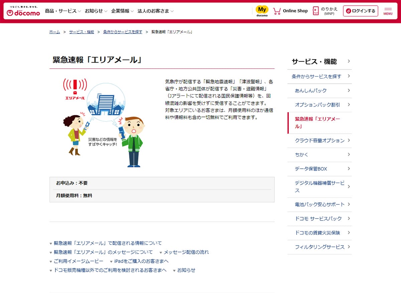Expand 商品・サービス menu

click(63, 11)
